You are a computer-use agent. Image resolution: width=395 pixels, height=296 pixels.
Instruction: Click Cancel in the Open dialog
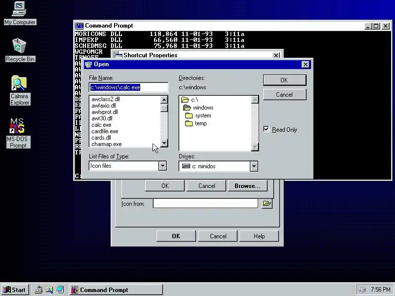click(x=285, y=95)
